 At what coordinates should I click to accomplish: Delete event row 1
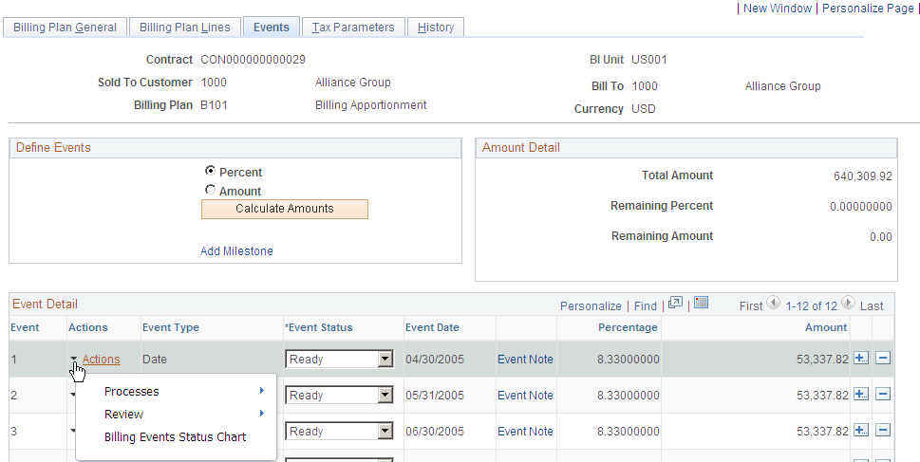point(883,359)
